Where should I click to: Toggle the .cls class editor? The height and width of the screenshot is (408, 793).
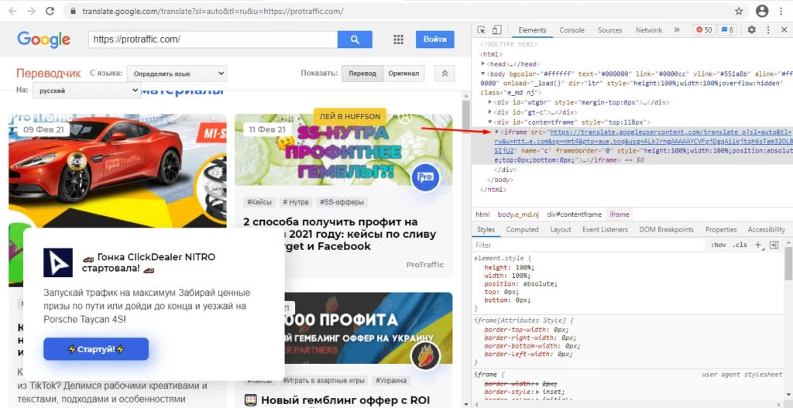click(x=740, y=245)
